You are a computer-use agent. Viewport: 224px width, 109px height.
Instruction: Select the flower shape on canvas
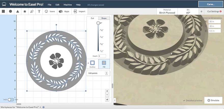coord(56,61)
